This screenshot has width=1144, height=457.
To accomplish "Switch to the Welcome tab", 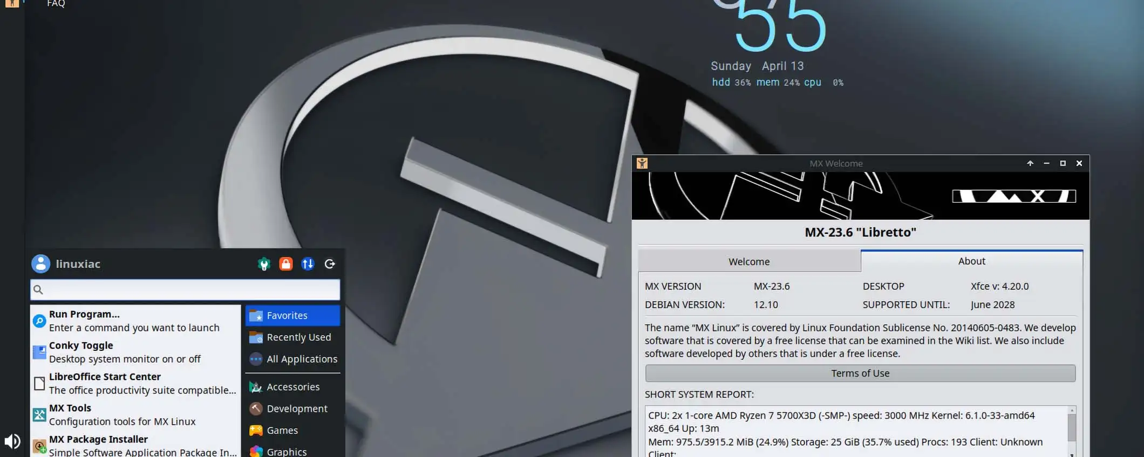I will click(749, 261).
